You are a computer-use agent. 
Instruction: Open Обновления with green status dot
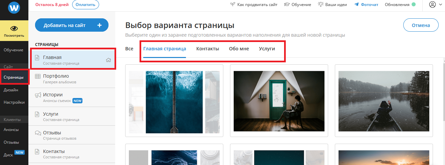coord(400,5)
